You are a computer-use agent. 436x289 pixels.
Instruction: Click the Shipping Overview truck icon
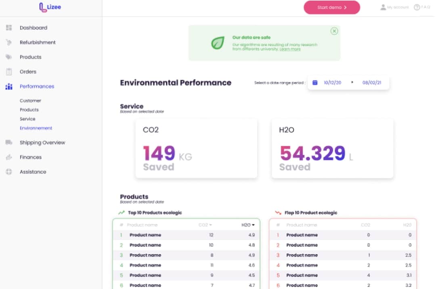click(9, 142)
